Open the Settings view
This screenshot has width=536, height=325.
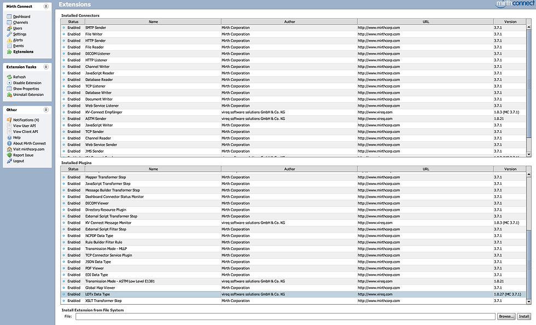click(x=20, y=34)
